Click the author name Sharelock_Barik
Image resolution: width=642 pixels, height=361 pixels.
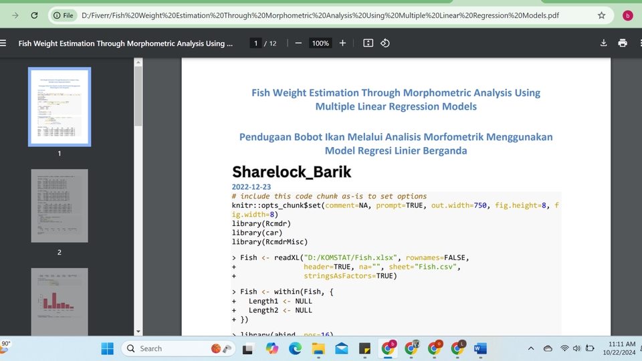(292, 172)
